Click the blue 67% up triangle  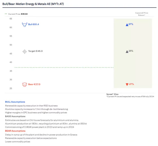(x=127, y=25)
